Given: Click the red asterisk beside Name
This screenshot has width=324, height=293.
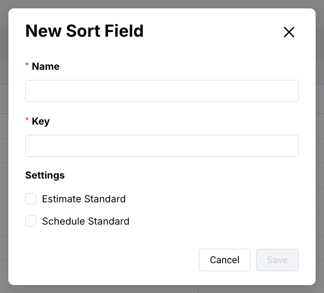Looking at the screenshot, I should [27, 66].
